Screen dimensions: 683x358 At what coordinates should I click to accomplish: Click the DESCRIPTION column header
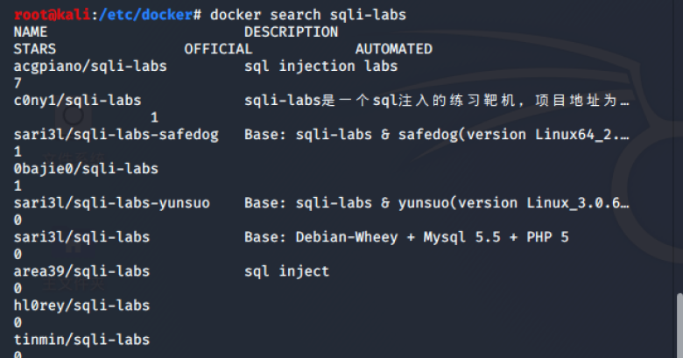coord(291,32)
